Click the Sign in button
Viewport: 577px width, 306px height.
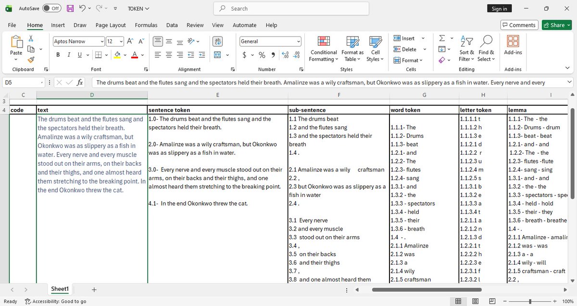pyautogui.click(x=500, y=9)
